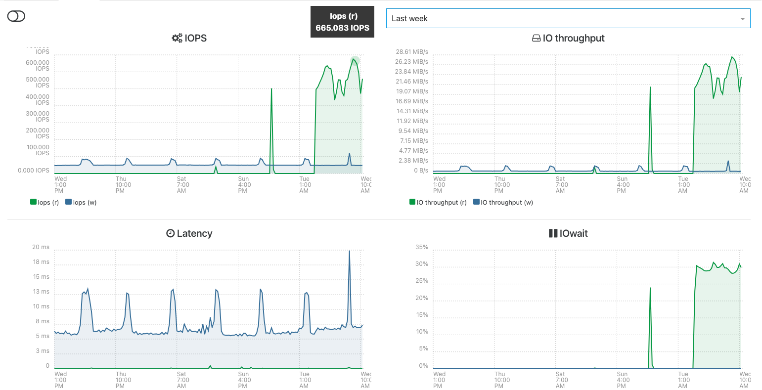The width and height of the screenshot is (762, 390).
Task: Click the 0 B/s throughput axis label
Action: coord(421,171)
